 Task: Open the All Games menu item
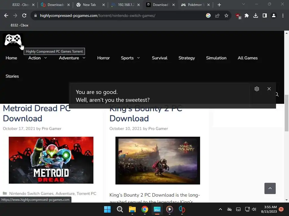pos(248,58)
